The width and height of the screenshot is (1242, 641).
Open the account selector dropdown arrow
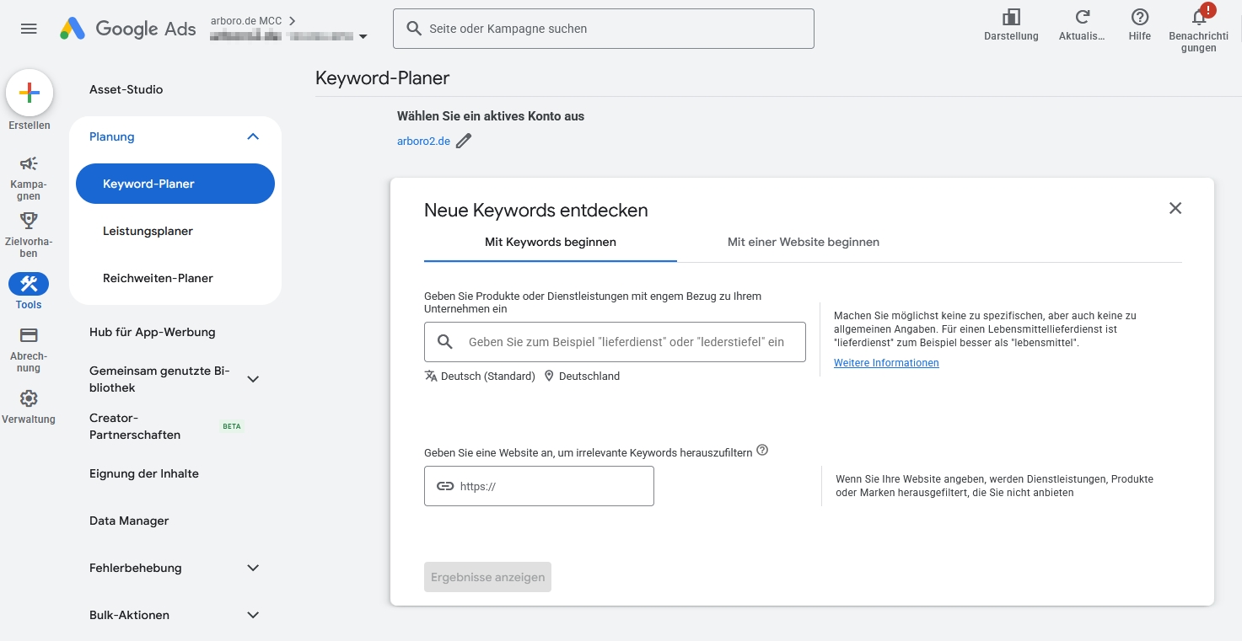tap(363, 37)
